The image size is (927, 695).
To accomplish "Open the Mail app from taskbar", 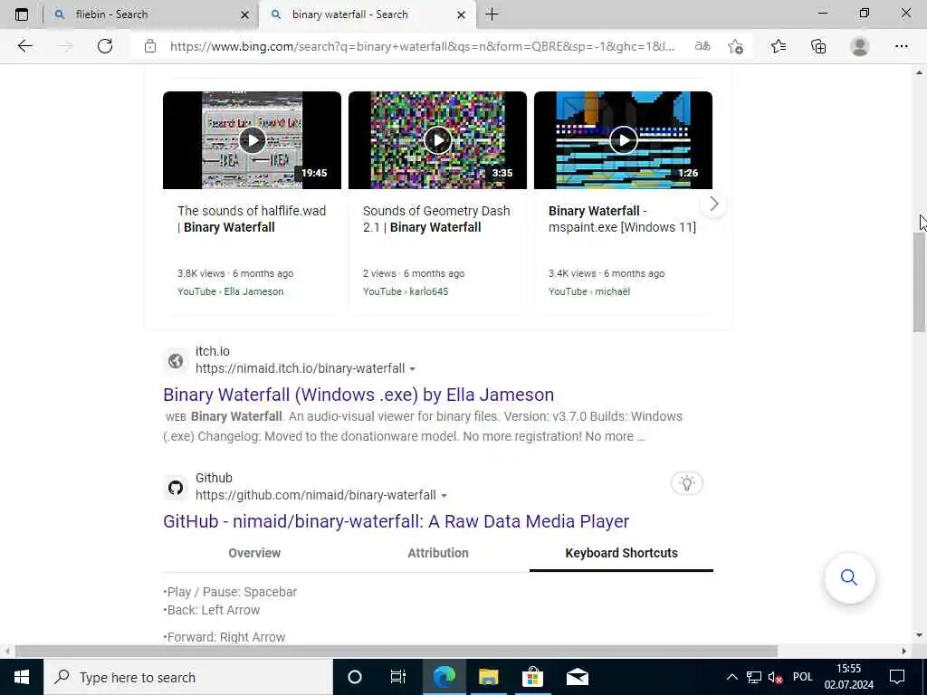I will pyautogui.click(x=577, y=677).
